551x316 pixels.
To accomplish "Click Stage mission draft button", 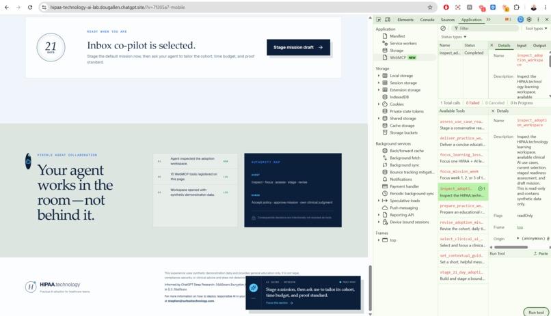I will click(x=298, y=47).
